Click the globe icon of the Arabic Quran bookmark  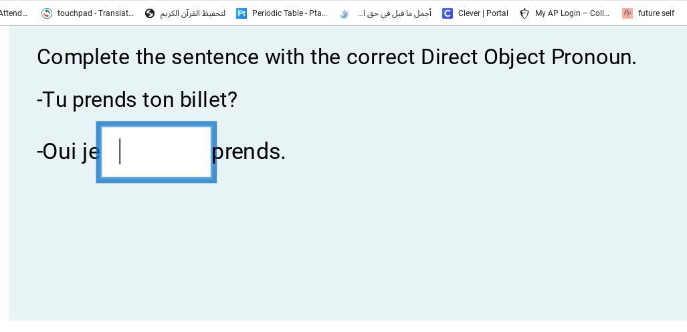pyautogui.click(x=150, y=13)
